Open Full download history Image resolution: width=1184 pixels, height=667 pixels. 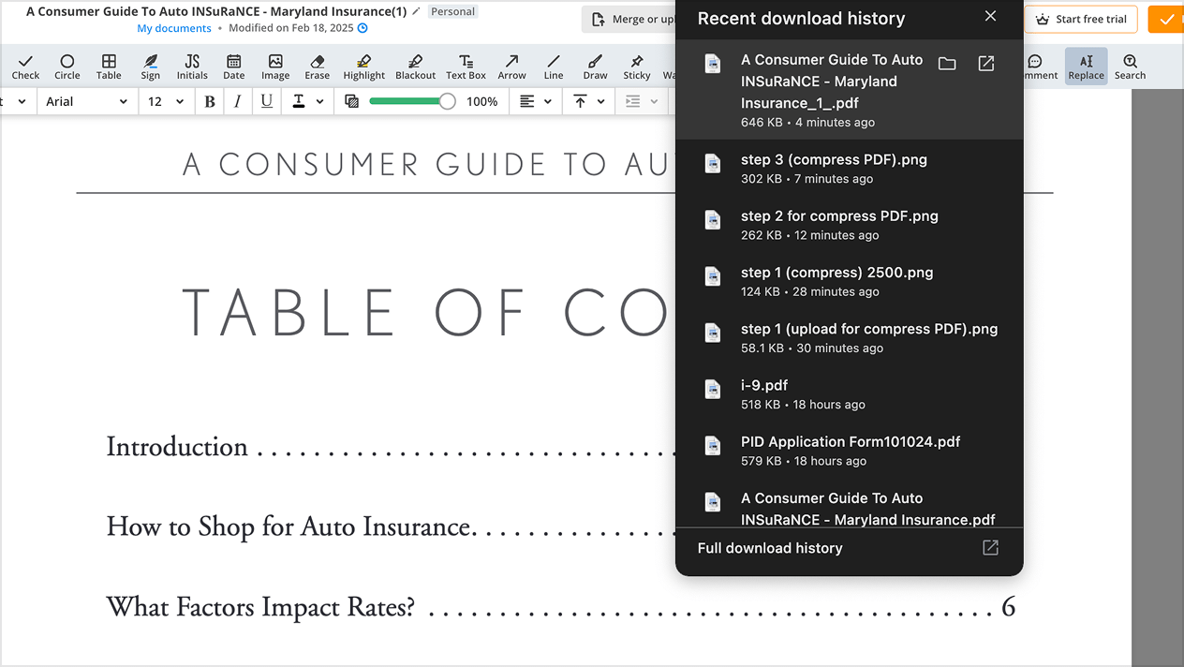pyautogui.click(x=849, y=548)
